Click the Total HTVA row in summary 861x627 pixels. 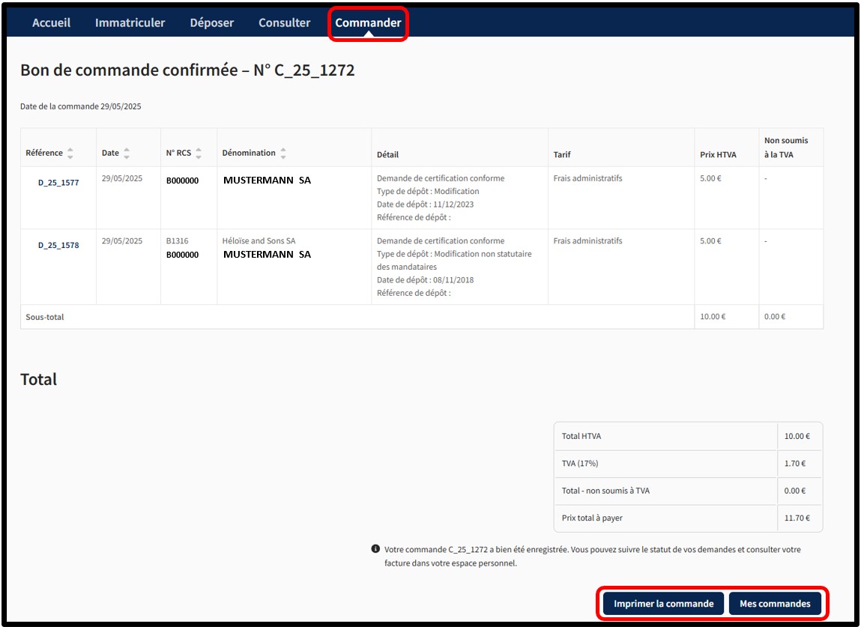point(581,436)
